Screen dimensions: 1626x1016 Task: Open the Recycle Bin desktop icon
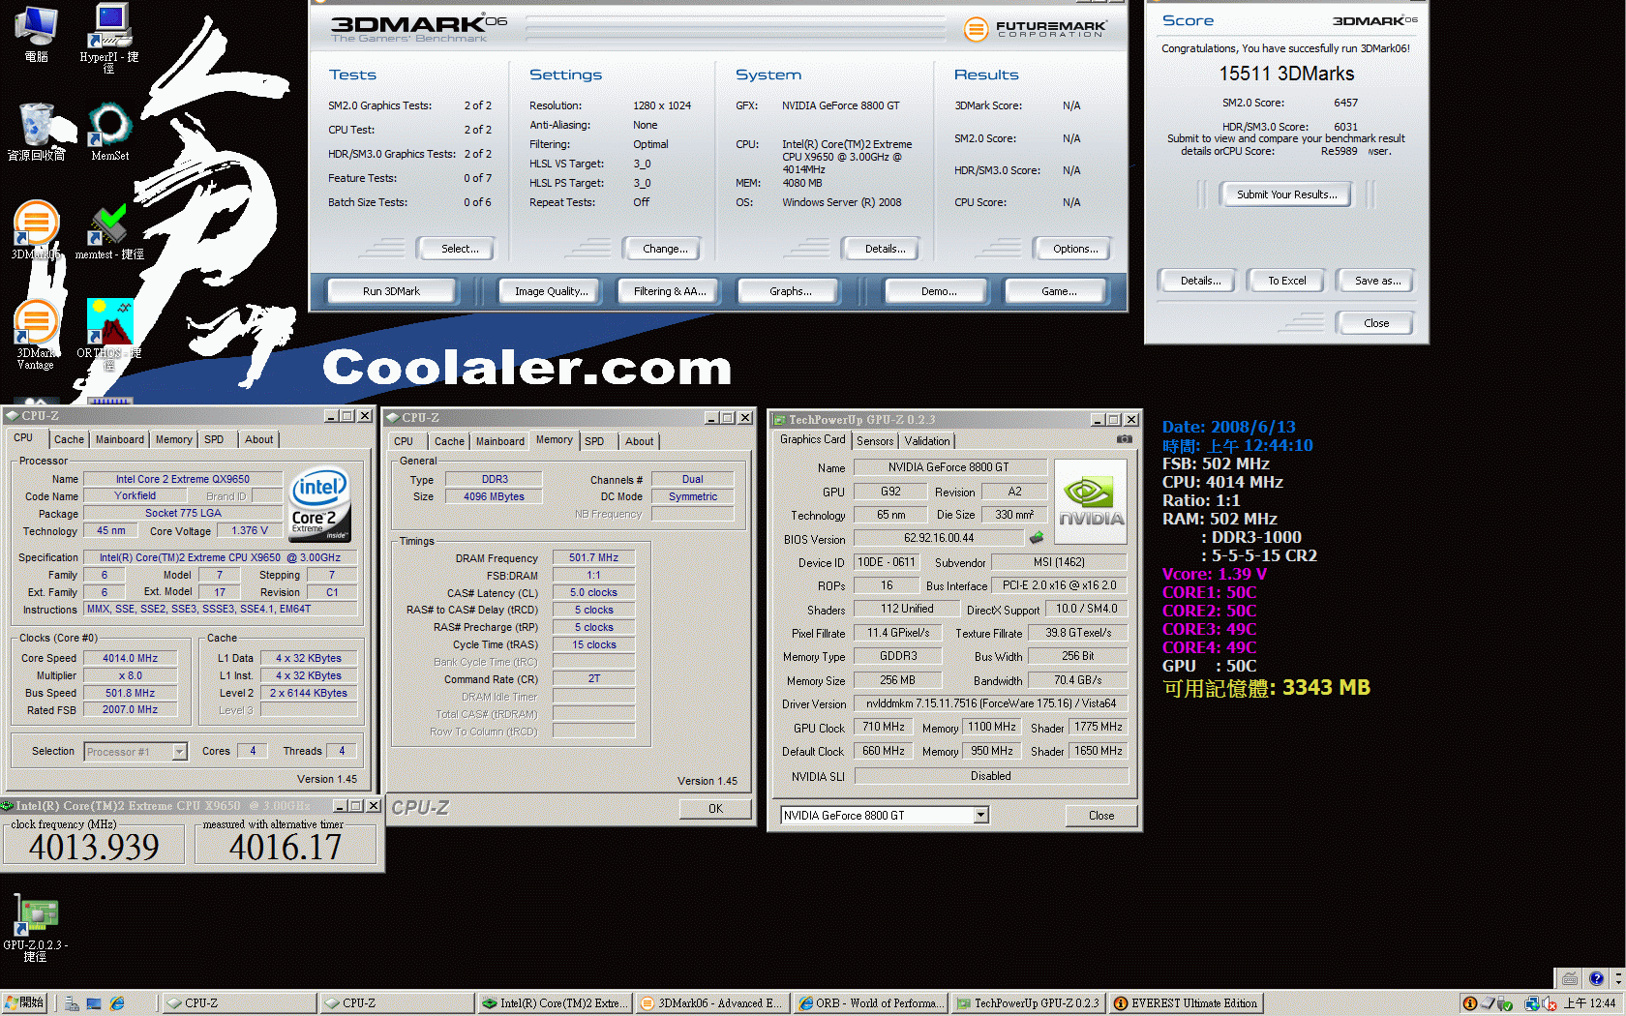tap(36, 133)
